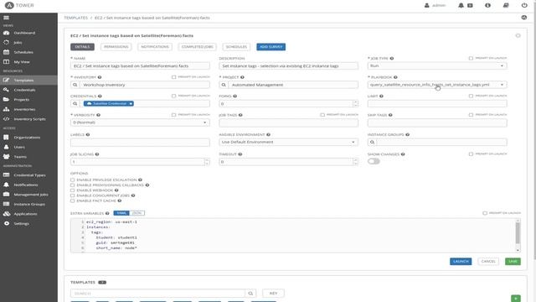Open the Notifications bell in sidebar

click(6, 185)
